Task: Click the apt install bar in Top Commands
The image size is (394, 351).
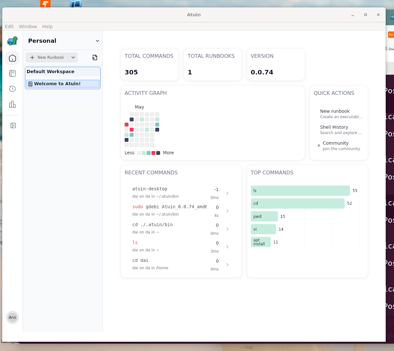Action: [261, 242]
